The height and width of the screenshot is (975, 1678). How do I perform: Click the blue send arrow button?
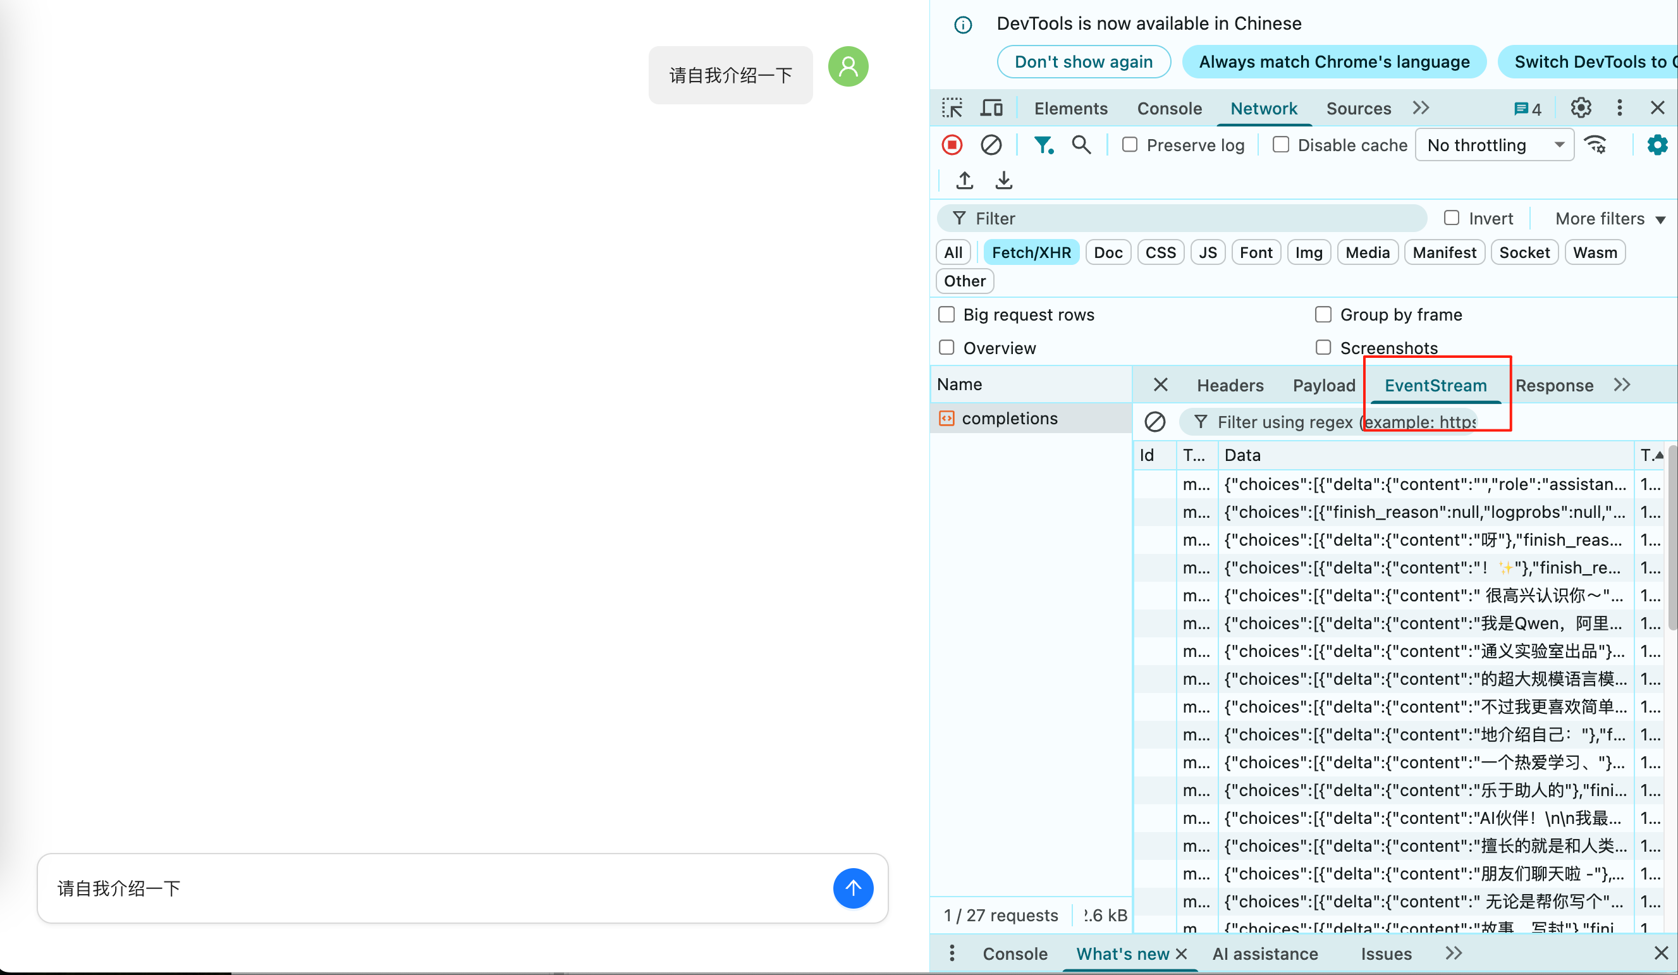tap(853, 888)
